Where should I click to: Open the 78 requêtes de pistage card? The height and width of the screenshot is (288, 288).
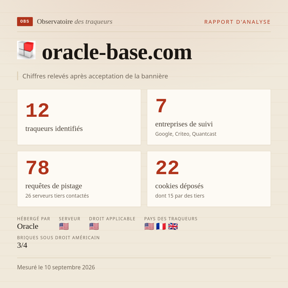click(x=79, y=179)
